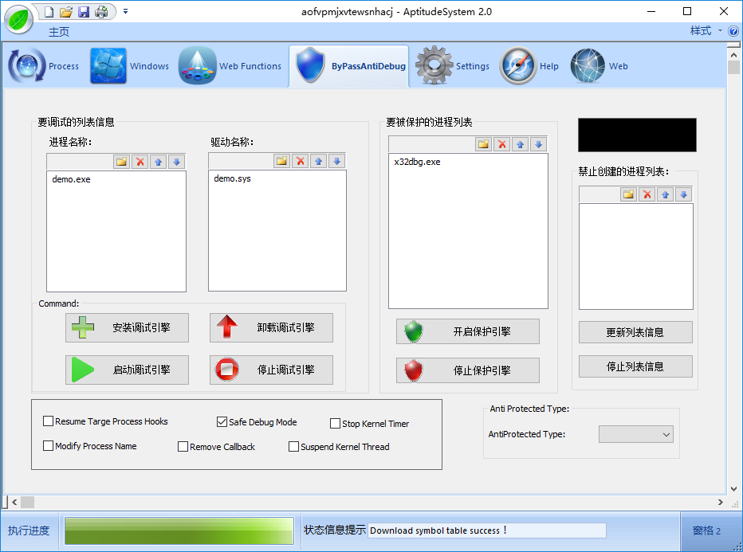Save using the quick access floppy icon
743x552 pixels.
coord(84,12)
